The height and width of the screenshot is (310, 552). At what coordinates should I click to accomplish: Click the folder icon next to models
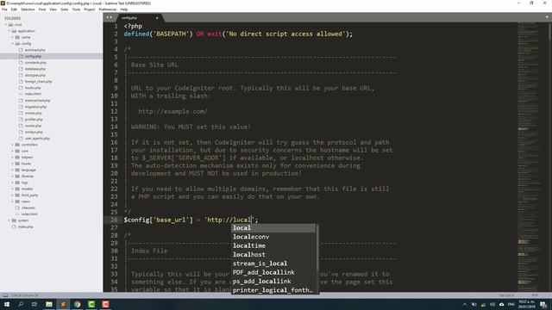17,189
